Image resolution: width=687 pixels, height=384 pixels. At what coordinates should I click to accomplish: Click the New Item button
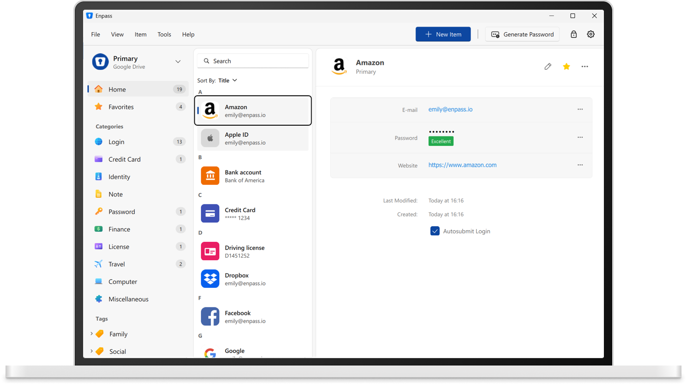(443, 34)
